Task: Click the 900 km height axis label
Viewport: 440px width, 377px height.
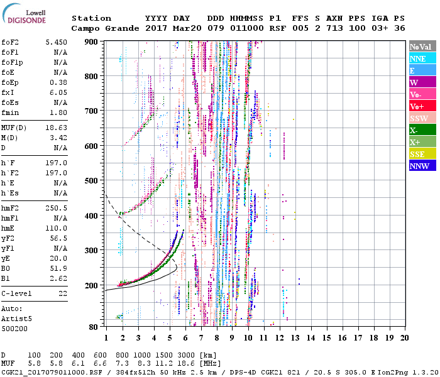Action: click(91, 42)
